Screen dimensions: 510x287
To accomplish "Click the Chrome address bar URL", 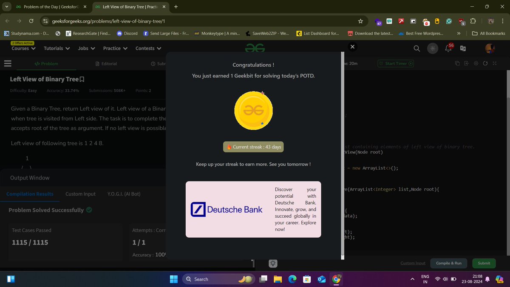I will (x=108, y=21).
